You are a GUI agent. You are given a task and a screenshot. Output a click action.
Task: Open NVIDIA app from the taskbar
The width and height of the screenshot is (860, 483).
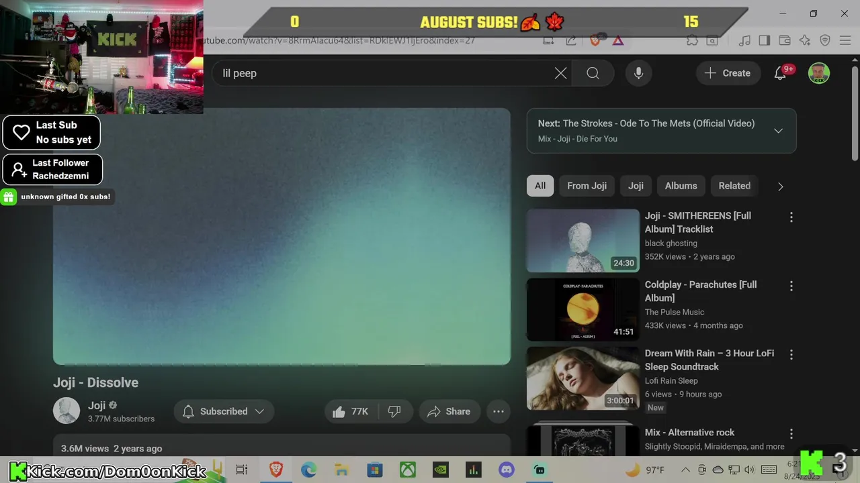click(440, 470)
